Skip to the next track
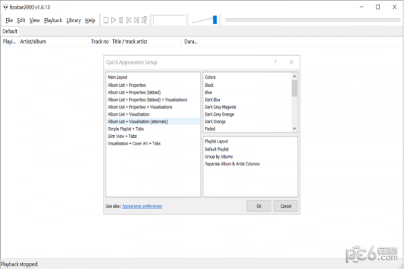This screenshot has height=269, width=404. [x=137, y=20]
